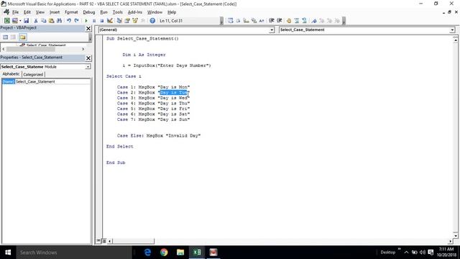The image size is (460, 259).
Task: Toggle Bookmark with the blue flag icon
Action: (x=314, y=21)
